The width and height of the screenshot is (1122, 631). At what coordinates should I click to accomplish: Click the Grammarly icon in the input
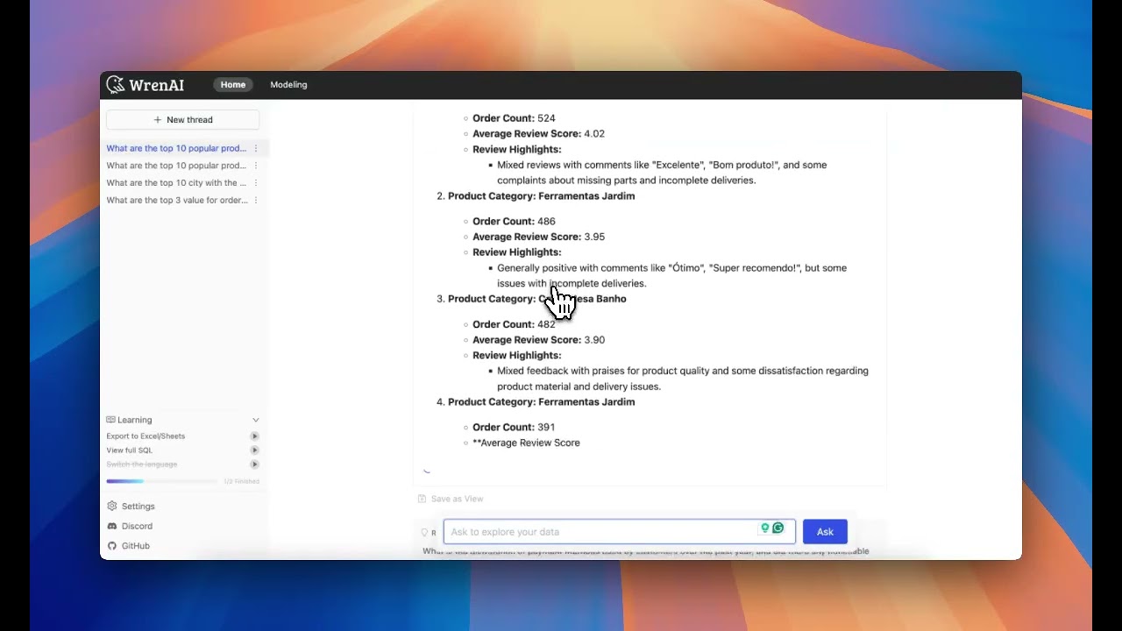pos(778,528)
